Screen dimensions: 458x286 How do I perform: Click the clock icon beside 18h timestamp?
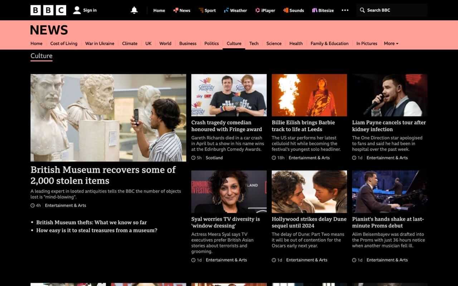coord(274,158)
